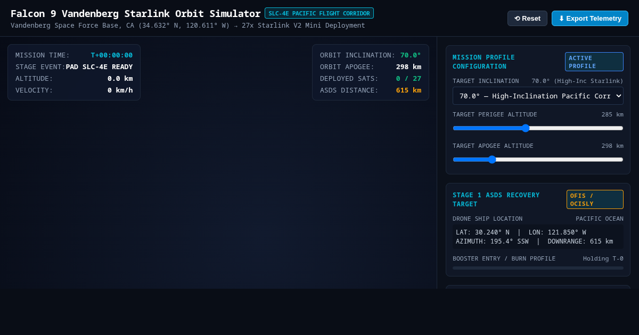639x335 pixels.
Task: Click the booster entry burn progress bar
Action: pyautogui.click(x=538, y=268)
